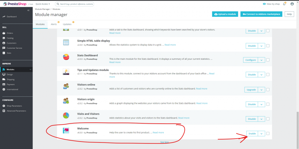Go to Customers section
Screen dimensions: 299x149
pos(11,43)
